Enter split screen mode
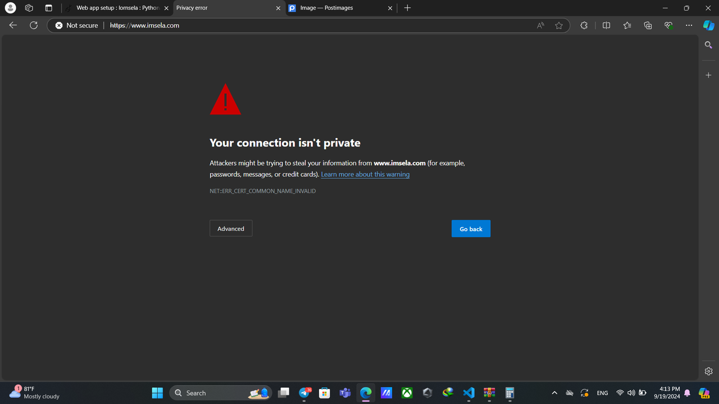Image resolution: width=719 pixels, height=404 pixels. (606, 25)
